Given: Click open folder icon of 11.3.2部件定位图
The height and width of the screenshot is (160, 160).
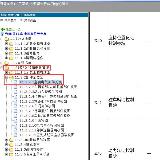Looking at the screenshot, I should [11, 77].
